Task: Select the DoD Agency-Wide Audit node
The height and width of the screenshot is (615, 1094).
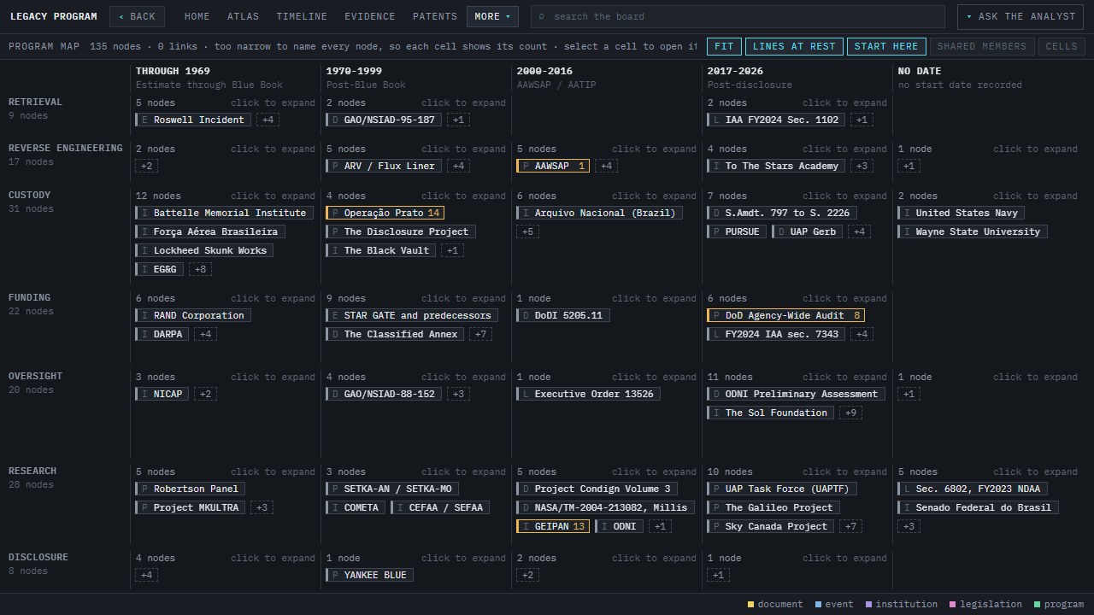Action: [x=785, y=315]
